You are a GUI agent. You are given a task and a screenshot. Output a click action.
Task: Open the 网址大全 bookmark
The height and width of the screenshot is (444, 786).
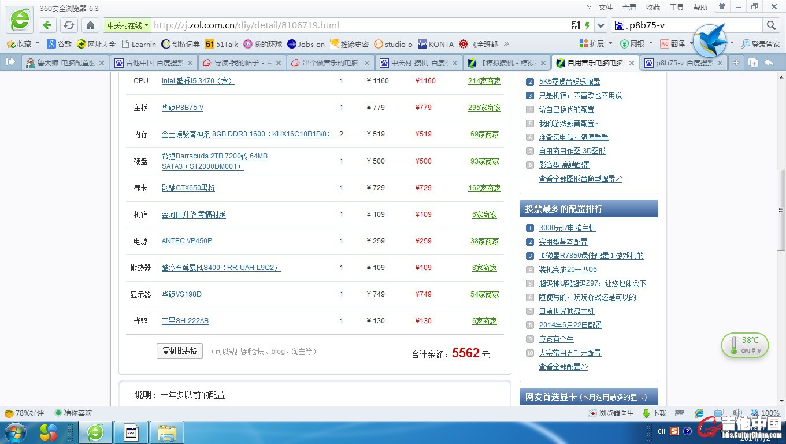pos(97,44)
